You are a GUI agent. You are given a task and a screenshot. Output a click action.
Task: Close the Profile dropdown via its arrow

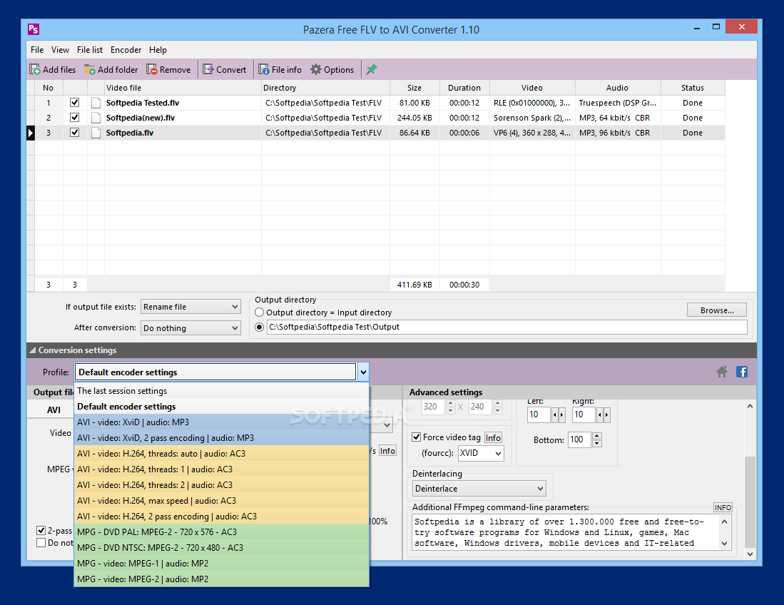pyautogui.click(x=363, y=372)
